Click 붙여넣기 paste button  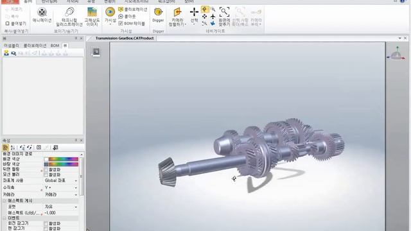point(16,24)
